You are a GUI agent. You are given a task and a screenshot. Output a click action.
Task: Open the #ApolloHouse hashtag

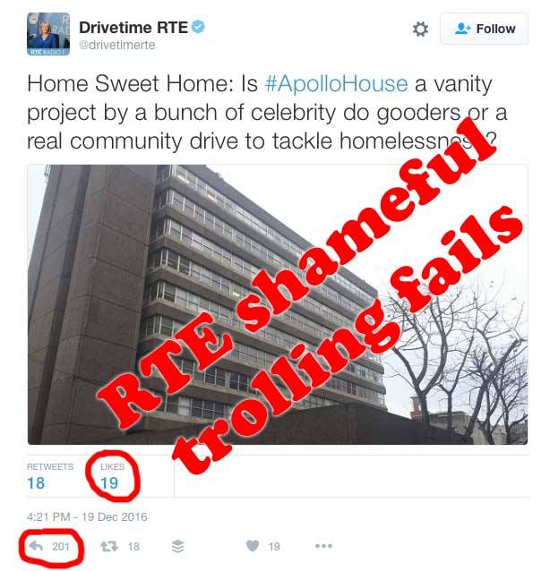[x=337, y=84]
